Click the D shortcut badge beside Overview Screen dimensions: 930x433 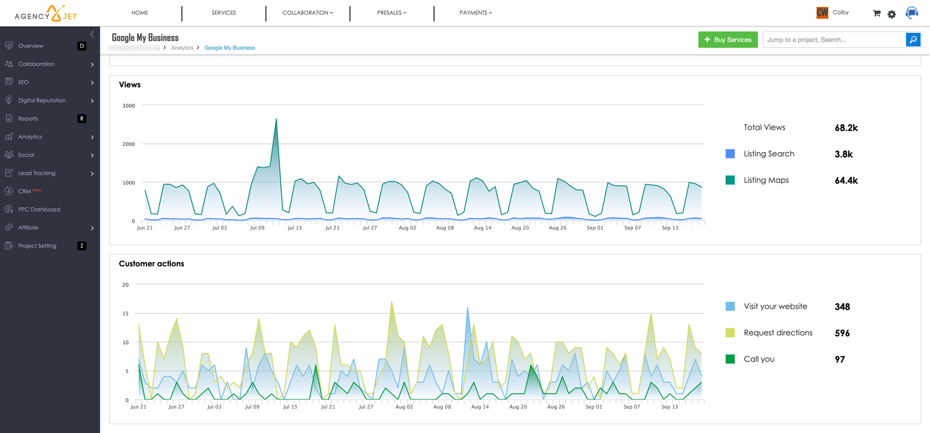pyautogui.click(x=82, y=46)
